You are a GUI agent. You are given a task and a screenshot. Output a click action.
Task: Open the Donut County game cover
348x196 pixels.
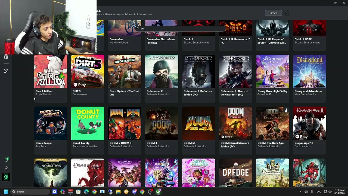tap(88, 123)
